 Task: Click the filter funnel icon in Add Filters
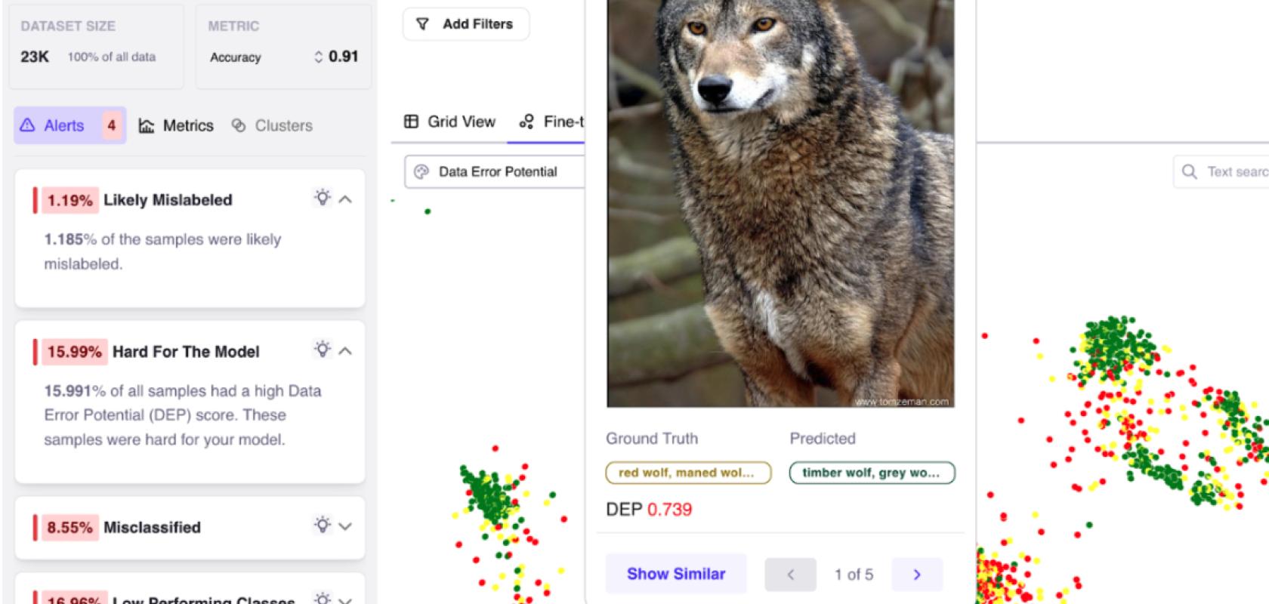pos(423,24)
